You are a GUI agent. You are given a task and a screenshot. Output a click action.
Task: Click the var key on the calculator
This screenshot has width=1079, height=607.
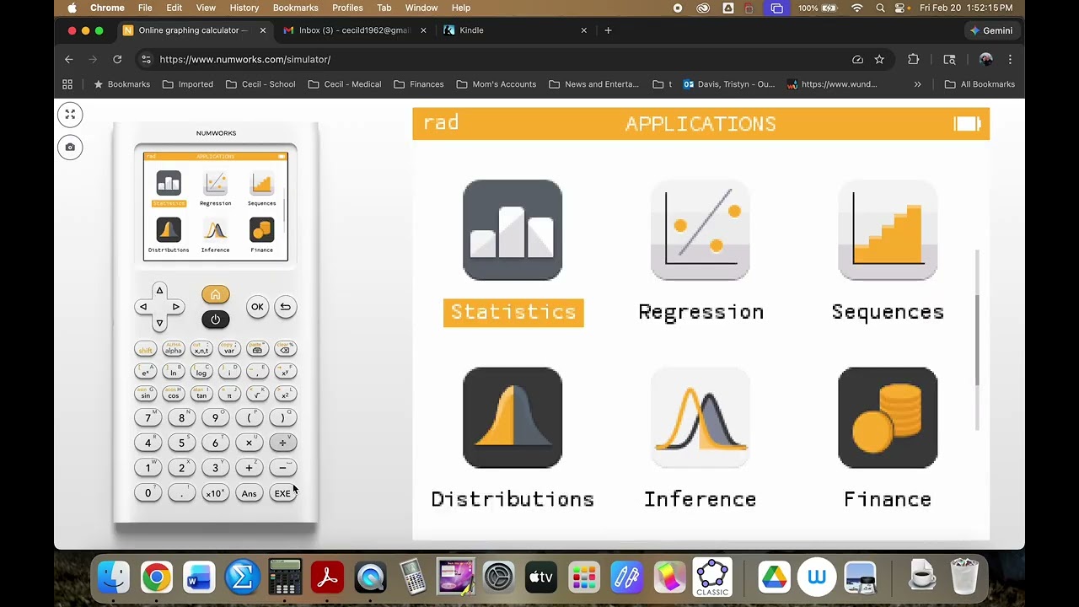pos(229,349)
